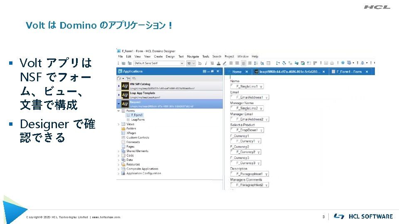
Task: Click the XPages icon in tree
Action: coord(123,133)
